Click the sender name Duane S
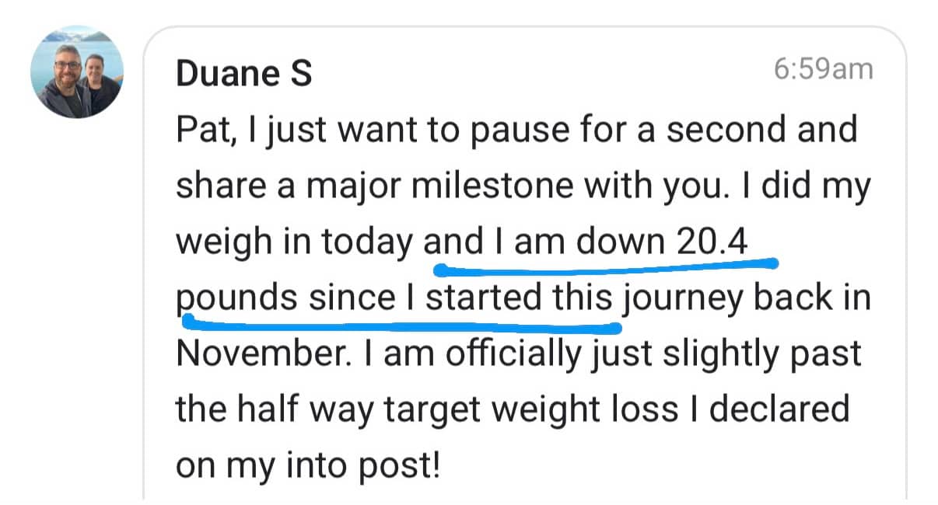 click(244, 74)
